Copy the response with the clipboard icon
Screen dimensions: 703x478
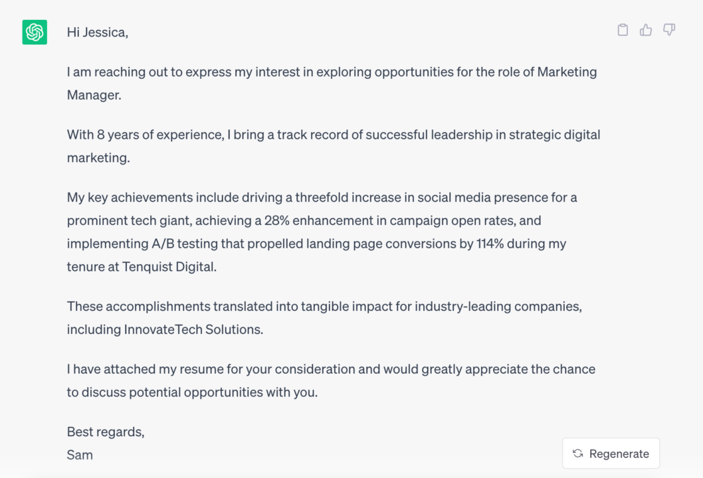coord(623,30)
